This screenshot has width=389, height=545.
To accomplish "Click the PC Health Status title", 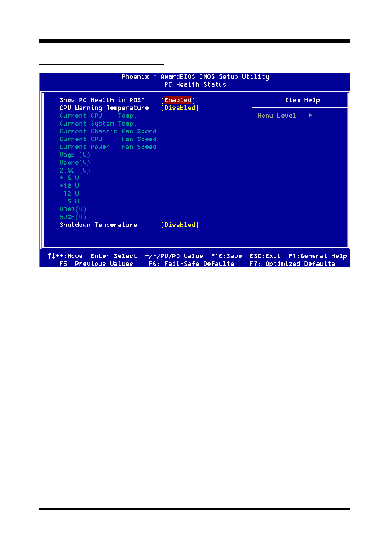I will pos(195,84).
